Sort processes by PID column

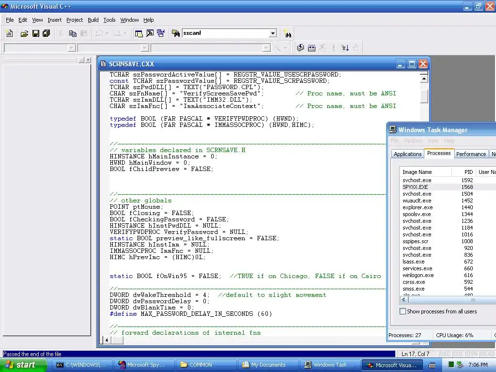pyautogui.click(x=464, y=172)
